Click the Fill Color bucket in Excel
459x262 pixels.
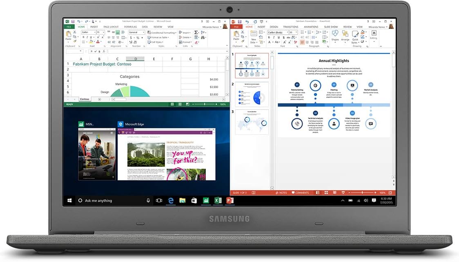click(91, 42)
